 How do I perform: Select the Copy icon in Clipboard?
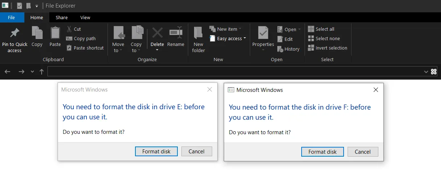[x=37, y=33]
